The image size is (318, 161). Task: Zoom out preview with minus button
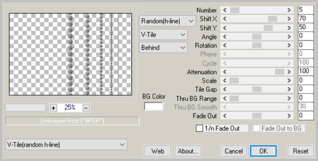pos(86,108)
